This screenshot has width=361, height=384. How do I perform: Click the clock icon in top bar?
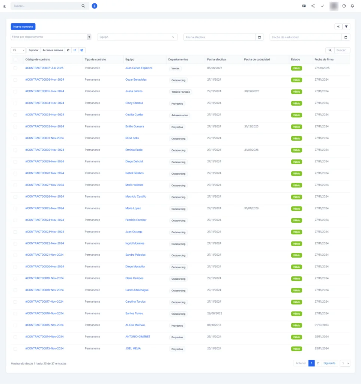[x=344, y=6]
